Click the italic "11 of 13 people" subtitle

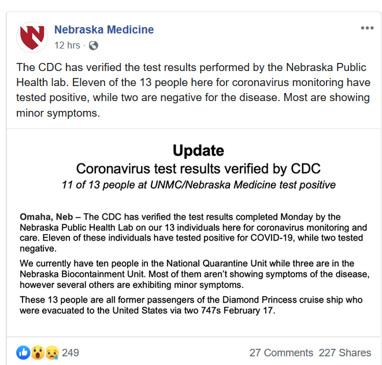coord(198,185)
